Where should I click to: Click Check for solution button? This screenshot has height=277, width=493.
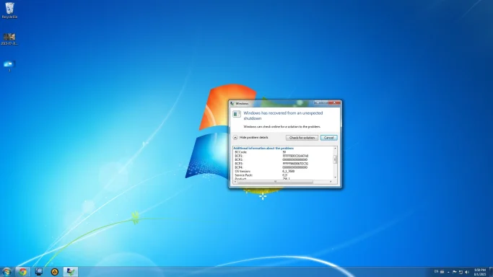[x=302, y=138]
